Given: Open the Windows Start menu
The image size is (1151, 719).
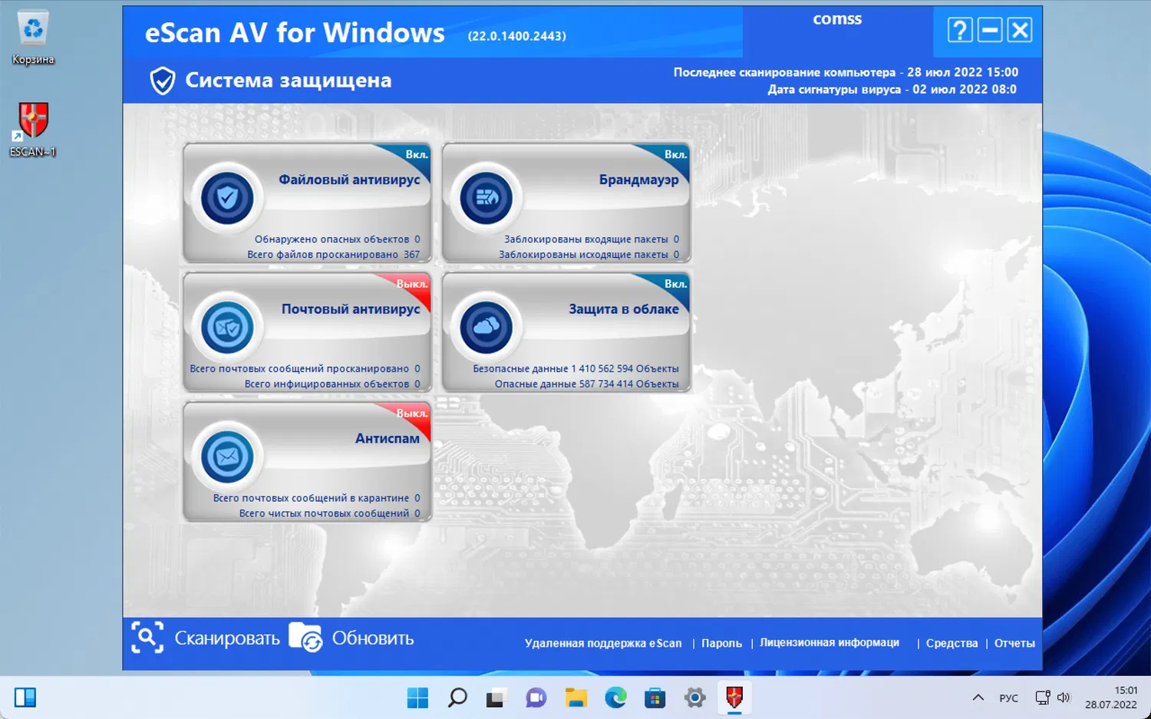Looking at the screenshot, I should 417,698.
